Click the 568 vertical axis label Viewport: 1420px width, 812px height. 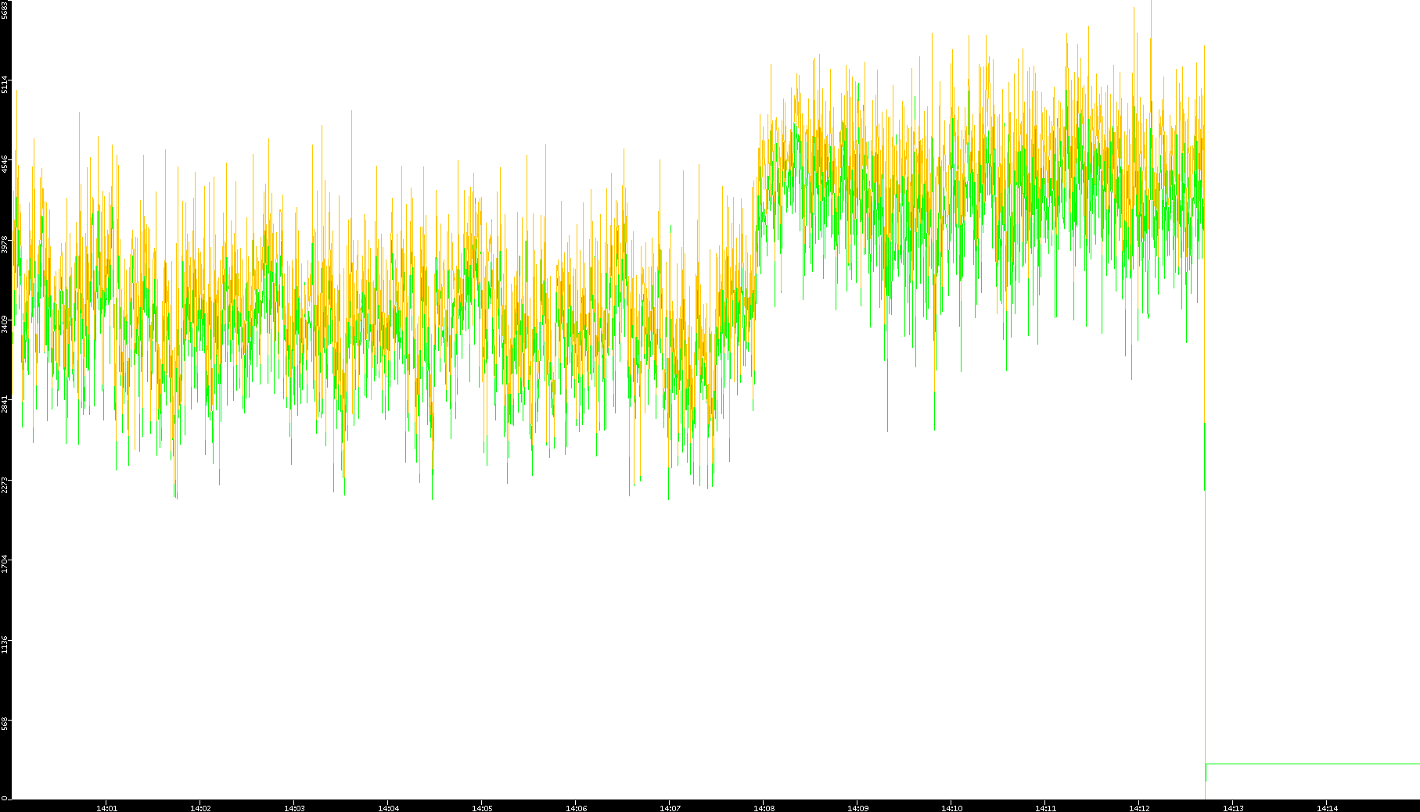(5, 723)
